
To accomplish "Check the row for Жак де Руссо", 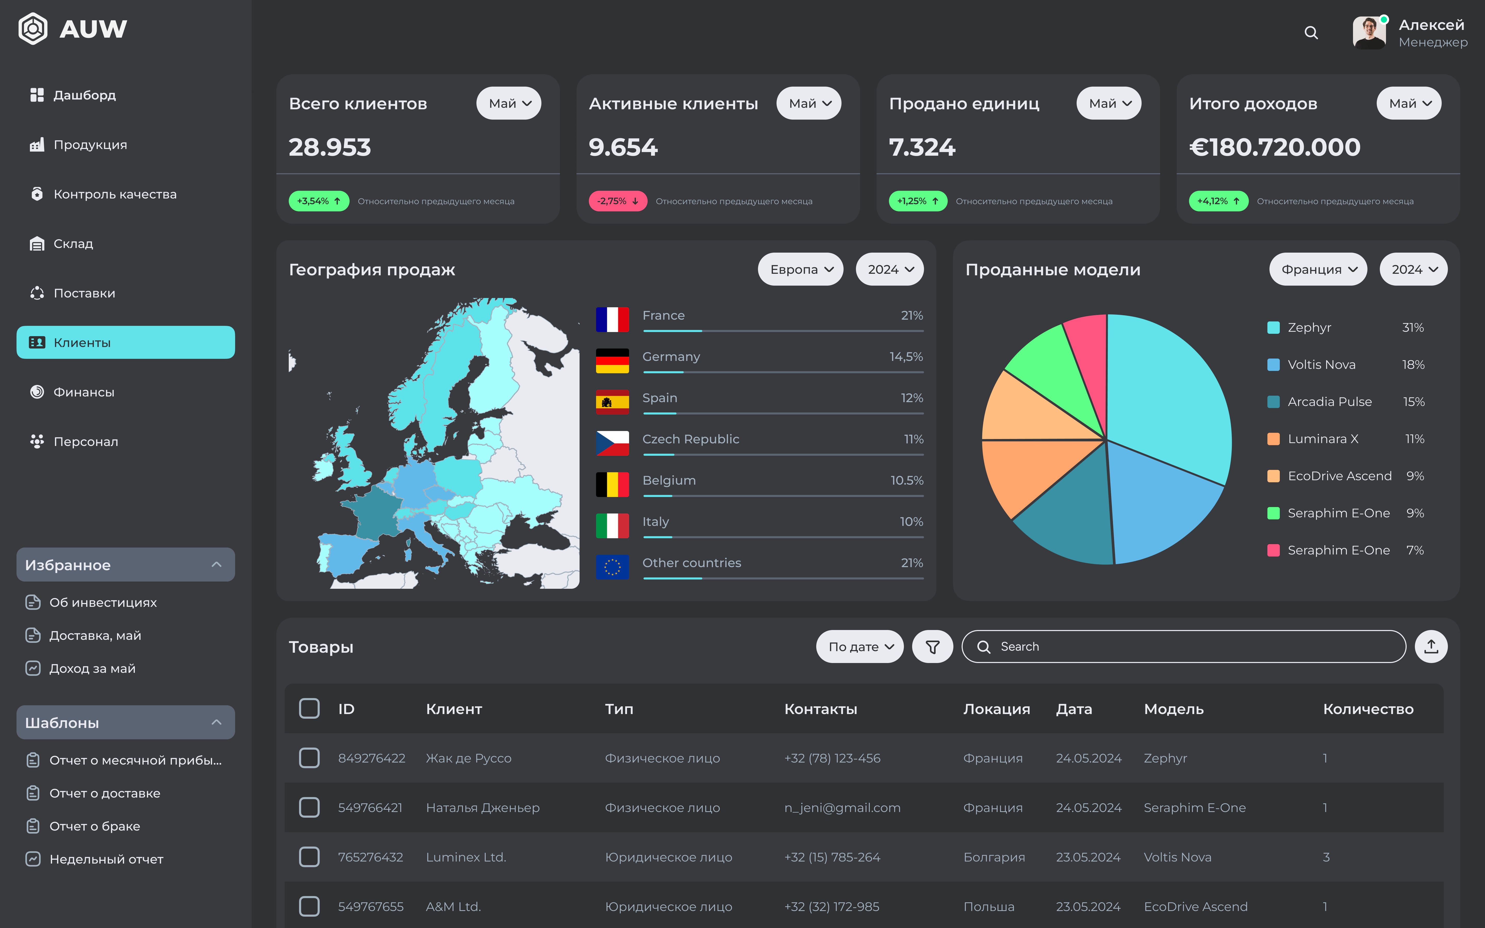I will coord(309,758).
